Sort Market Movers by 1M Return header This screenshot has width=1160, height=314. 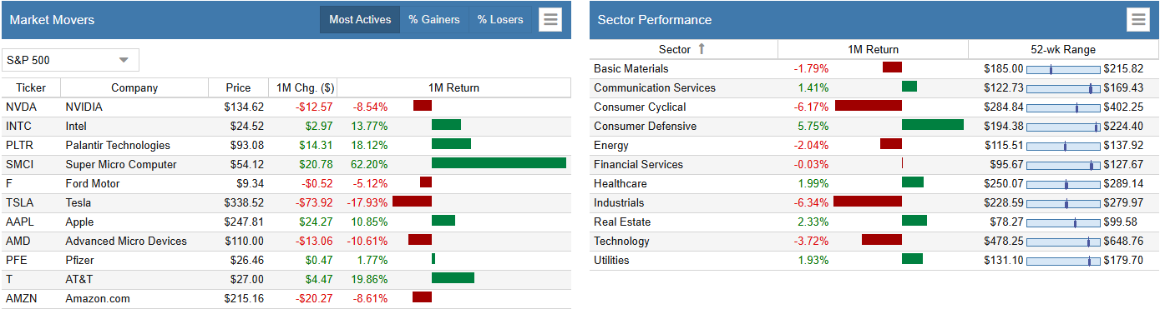coord(453,87)
